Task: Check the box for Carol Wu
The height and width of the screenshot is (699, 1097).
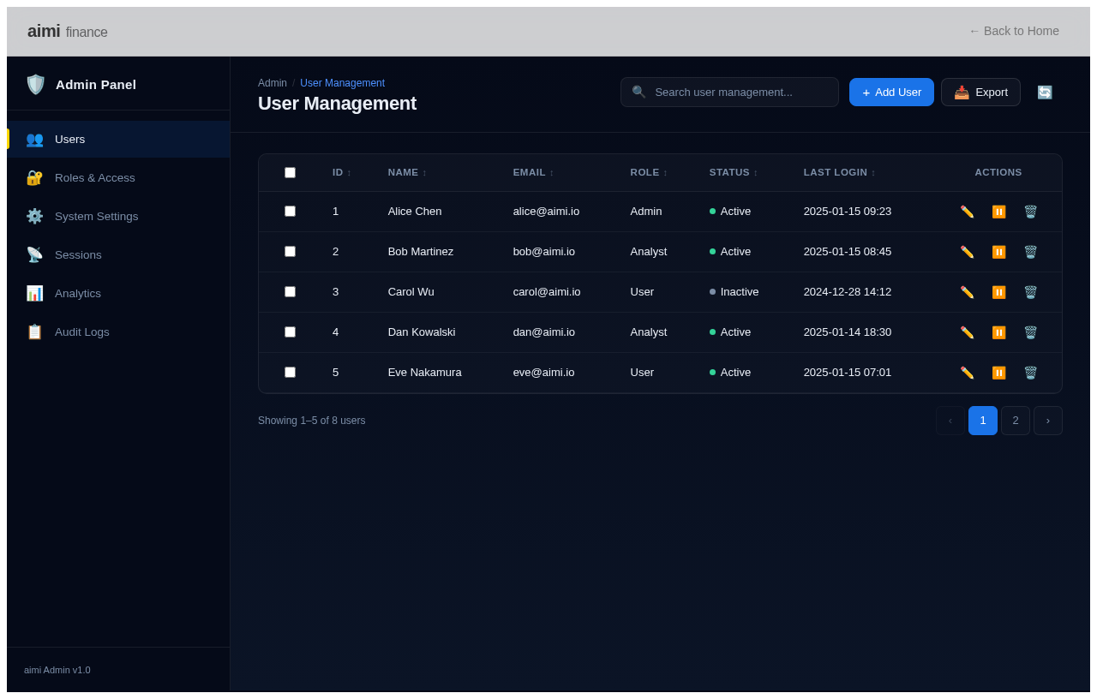Action: click(x=290, y=291)
